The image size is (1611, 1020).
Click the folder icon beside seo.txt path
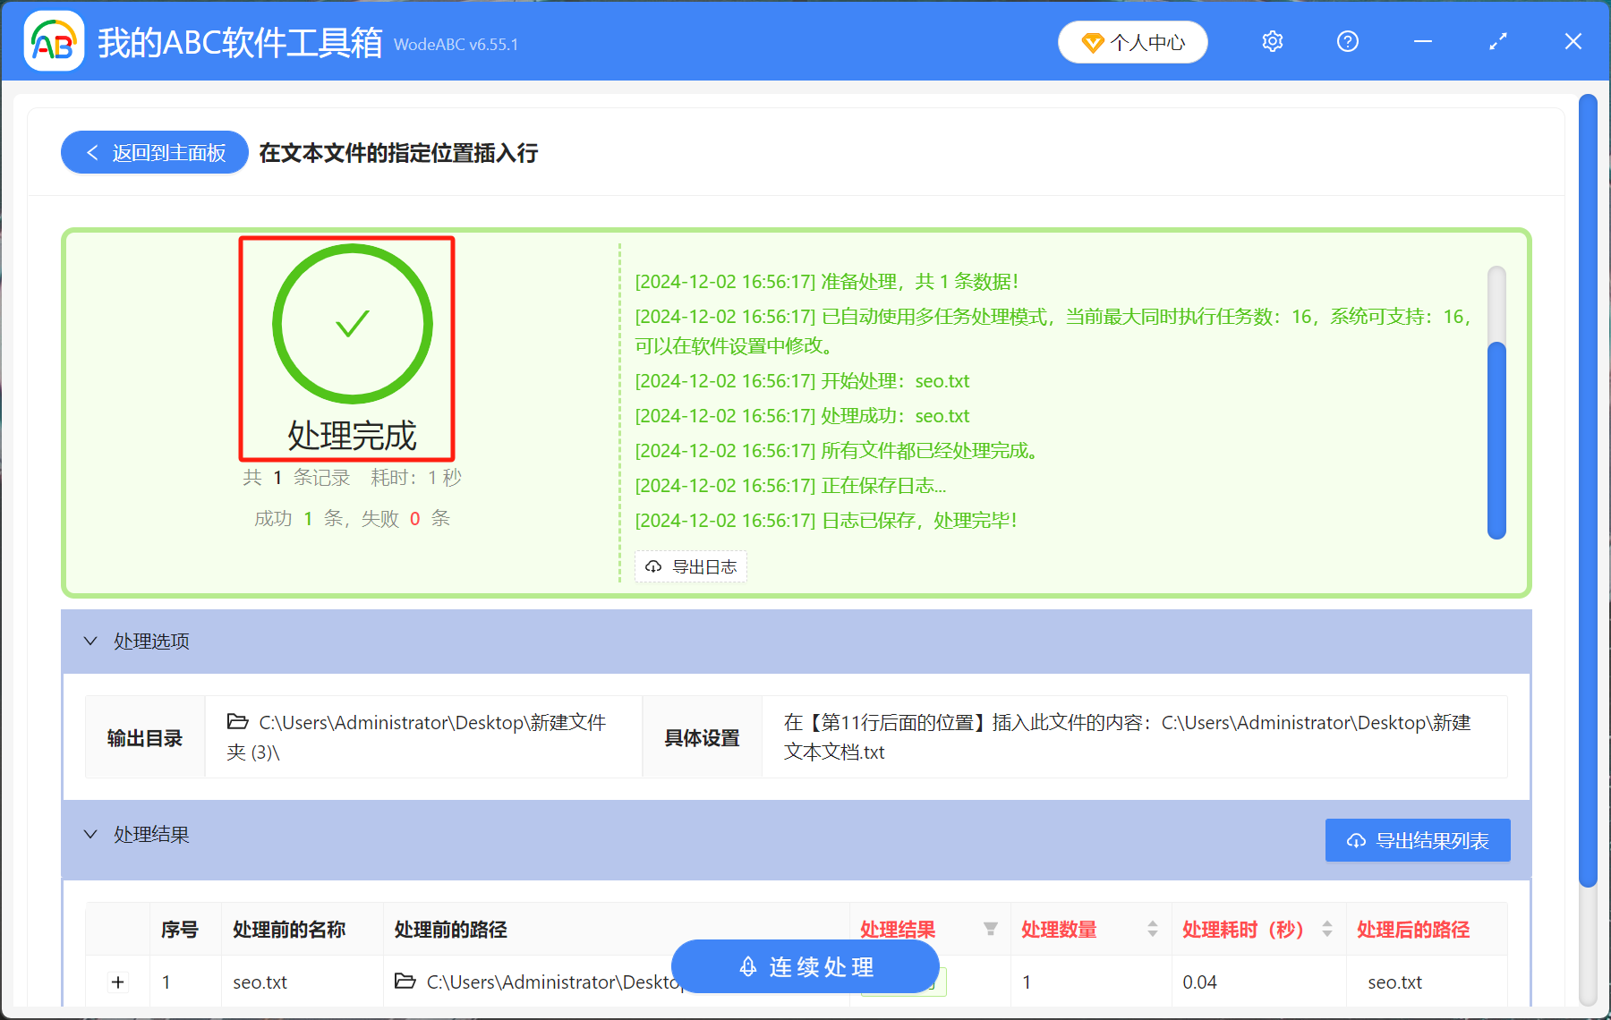click(405, 982)
